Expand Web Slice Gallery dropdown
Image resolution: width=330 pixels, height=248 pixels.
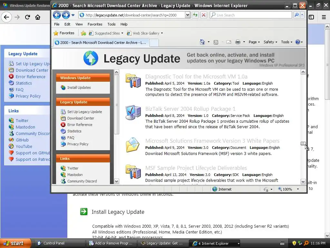162,33
